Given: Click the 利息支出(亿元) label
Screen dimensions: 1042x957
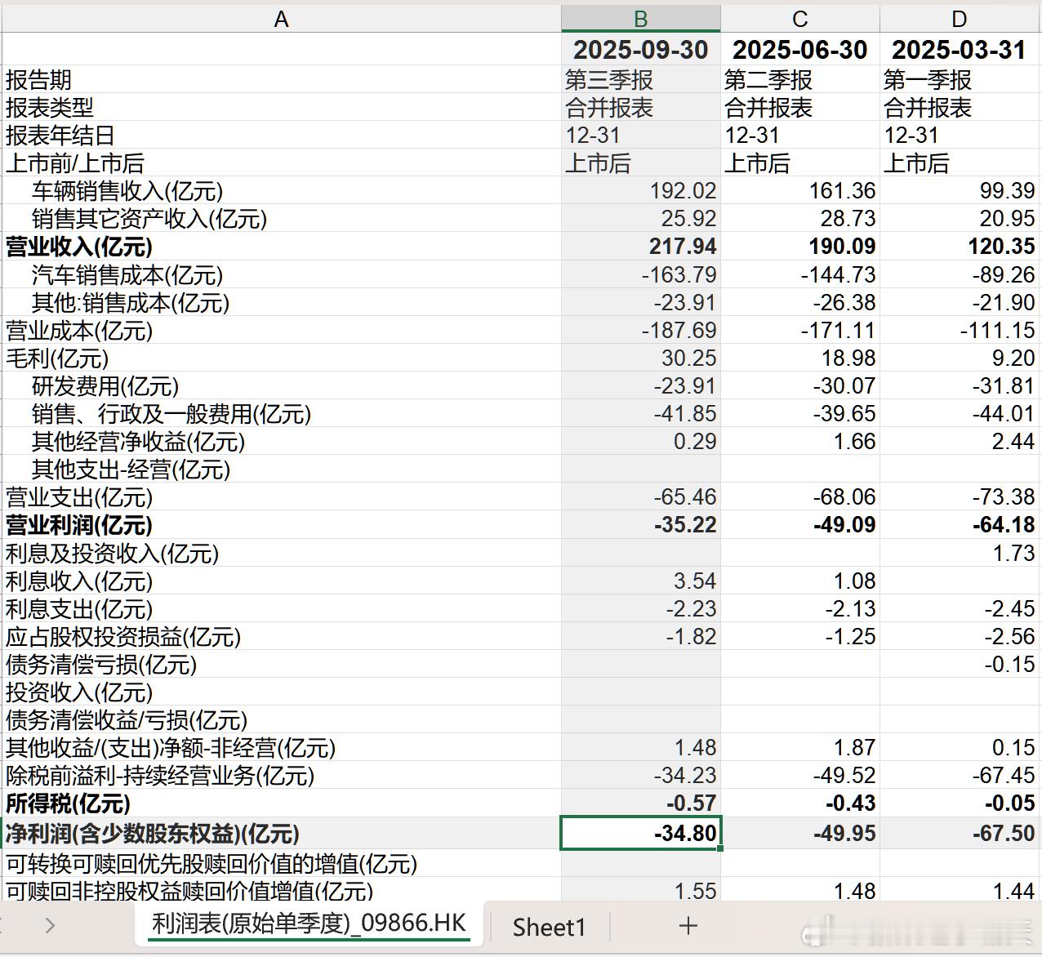Looking at the screenshot, I should (x=79, y=609).
